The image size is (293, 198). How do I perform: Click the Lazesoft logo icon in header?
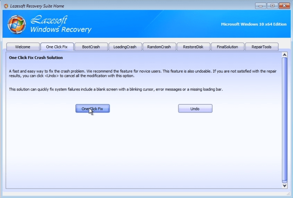[17, 25]
